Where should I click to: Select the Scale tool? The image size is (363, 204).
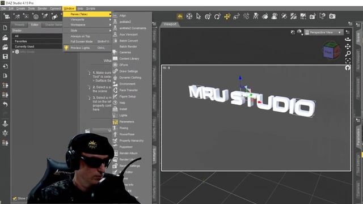tap(237, 16)
